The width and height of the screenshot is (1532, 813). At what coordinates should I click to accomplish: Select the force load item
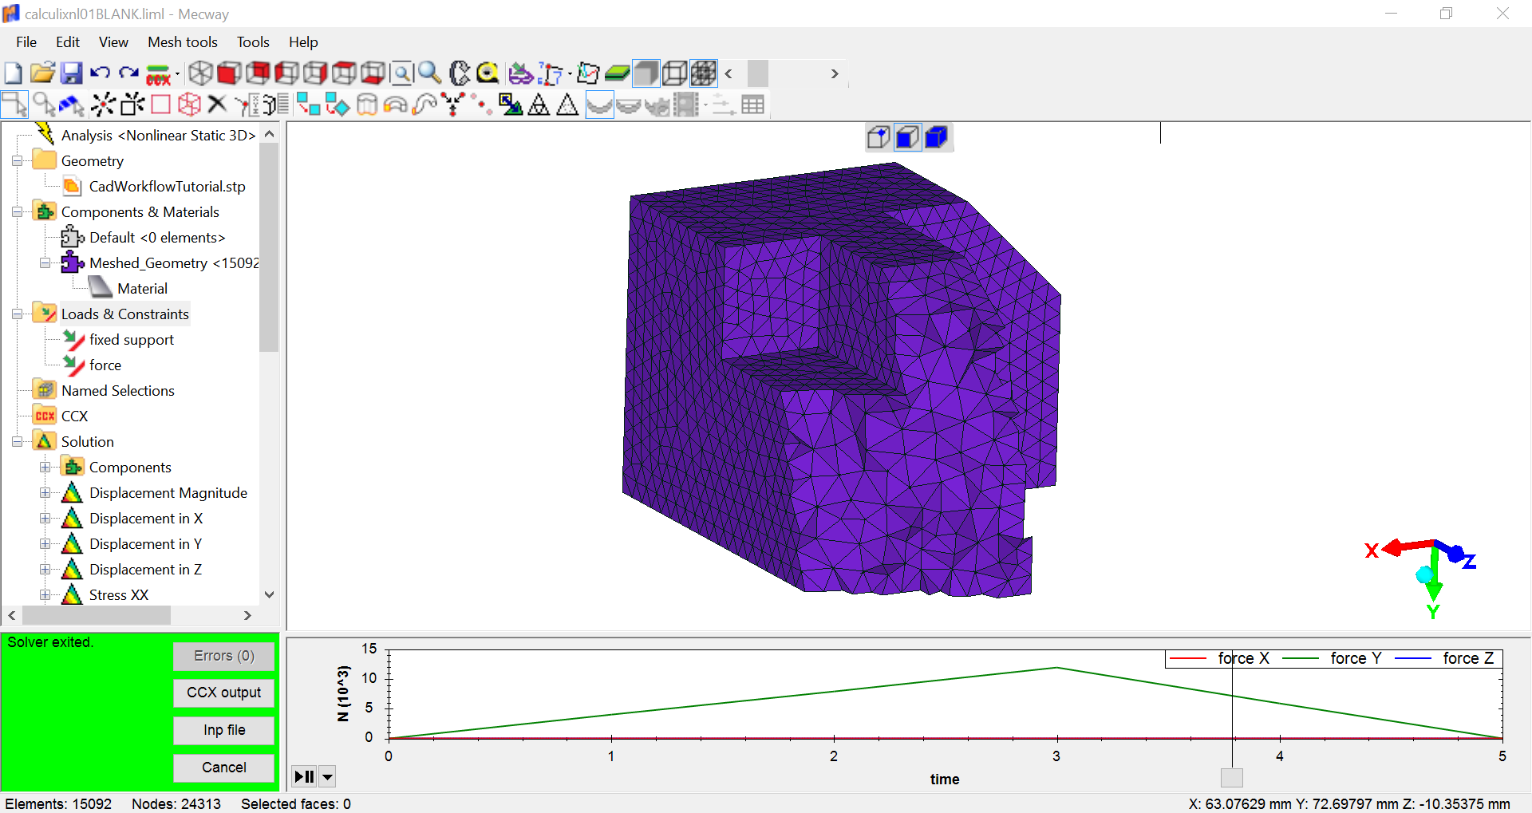pyautogui.click(x=105, y=365)
